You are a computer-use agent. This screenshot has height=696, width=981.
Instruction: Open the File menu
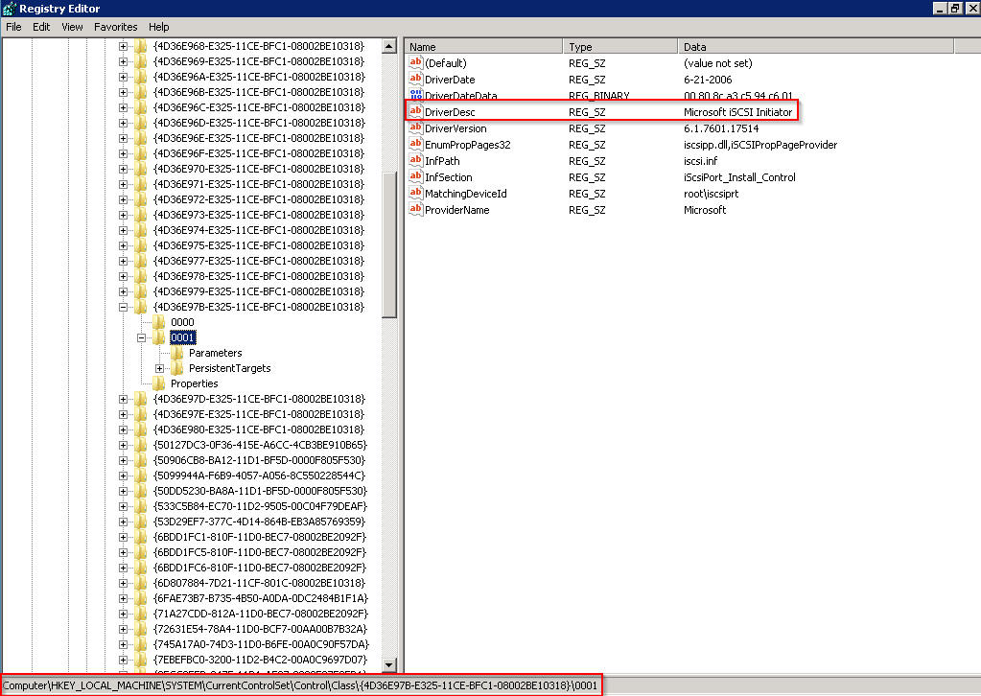(13, 27)
